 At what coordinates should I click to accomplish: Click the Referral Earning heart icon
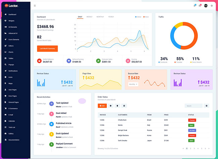[69, 61]
